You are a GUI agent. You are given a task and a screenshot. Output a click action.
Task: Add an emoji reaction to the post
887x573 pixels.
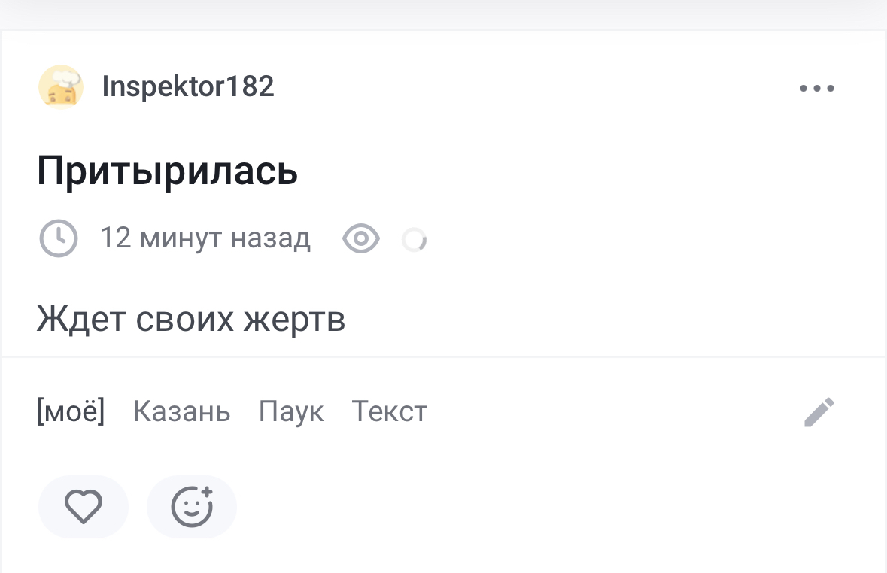(x=192, y=507)
